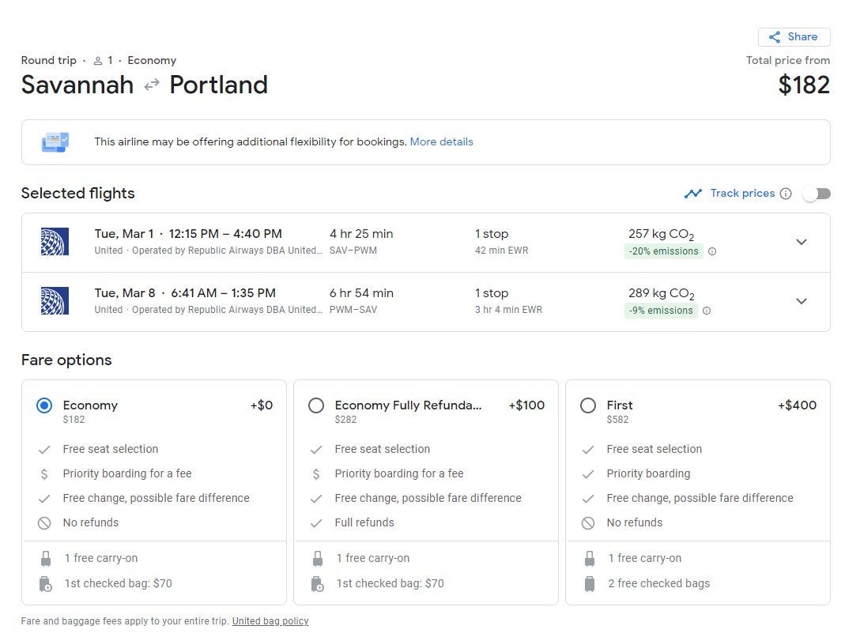
Task: Click the booking flexibility notice icon
Action: (x=55, y=142)
